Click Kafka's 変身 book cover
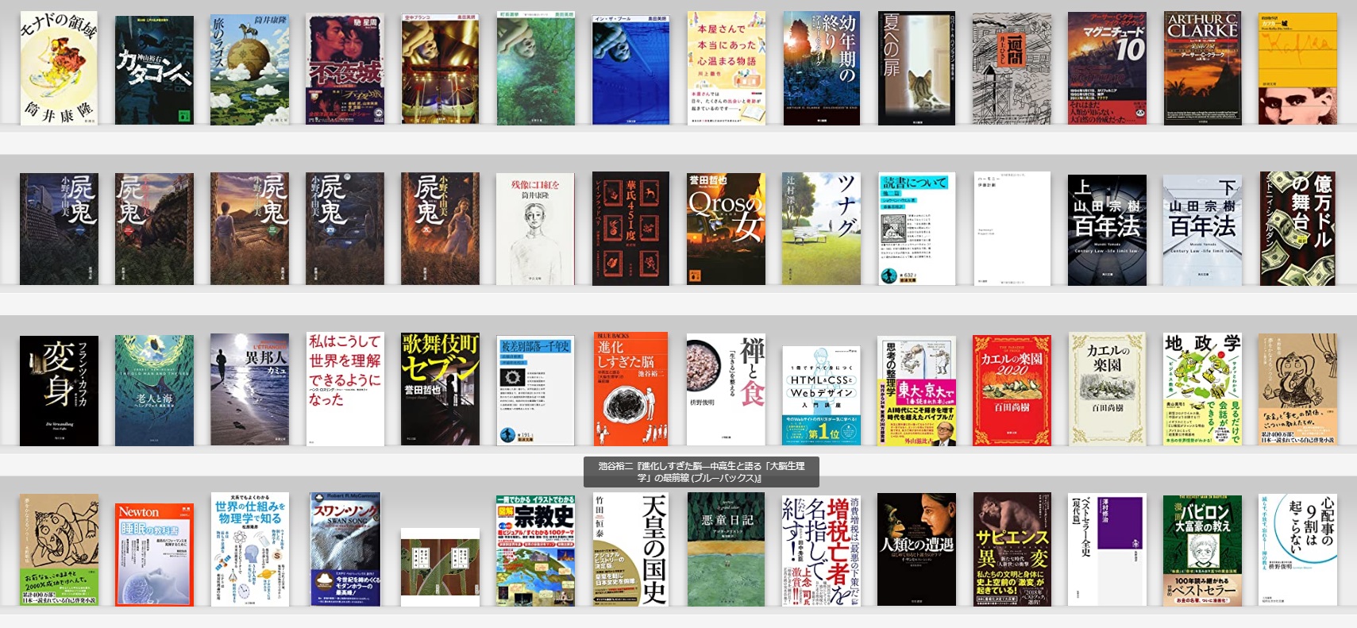 59,391
